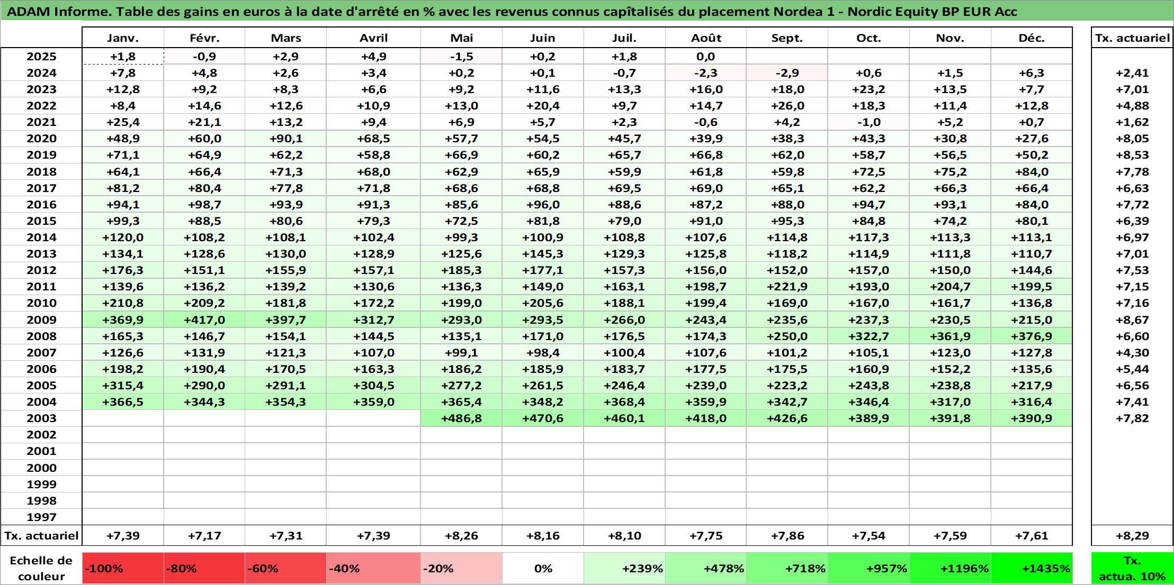Select the Juin column header

point(543,38)
